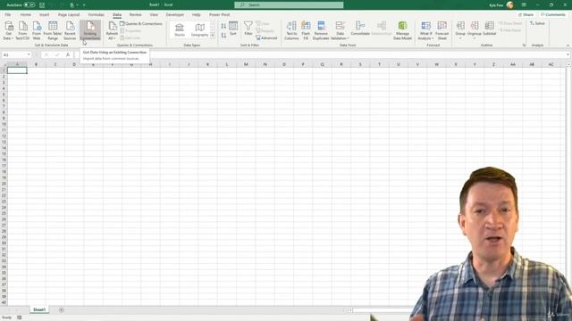Expand the formula bar chevron
The image size is (572, 321).
tap(568, 54)
